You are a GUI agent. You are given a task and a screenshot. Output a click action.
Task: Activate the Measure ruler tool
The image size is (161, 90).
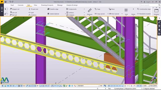(90, 12)
